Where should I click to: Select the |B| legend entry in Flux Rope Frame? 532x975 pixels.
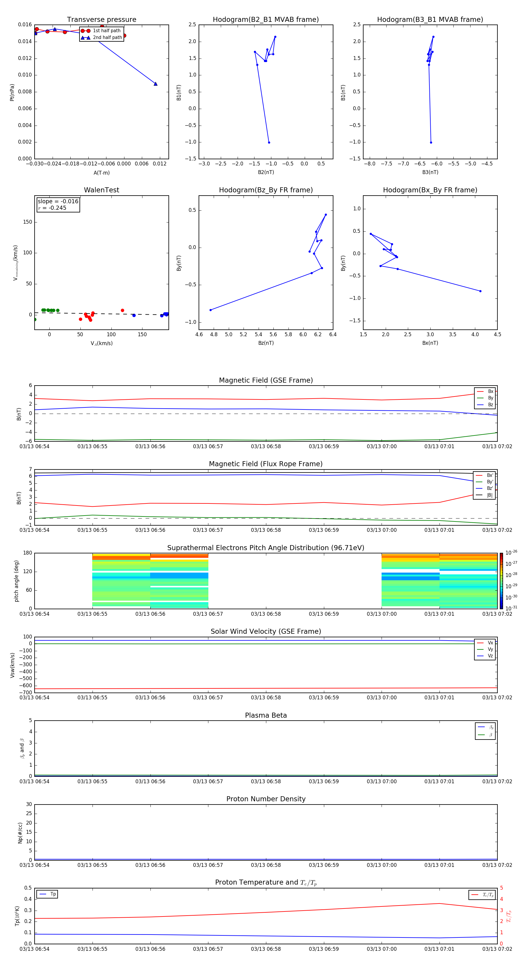pyautogui.click(x=484, y=495)
